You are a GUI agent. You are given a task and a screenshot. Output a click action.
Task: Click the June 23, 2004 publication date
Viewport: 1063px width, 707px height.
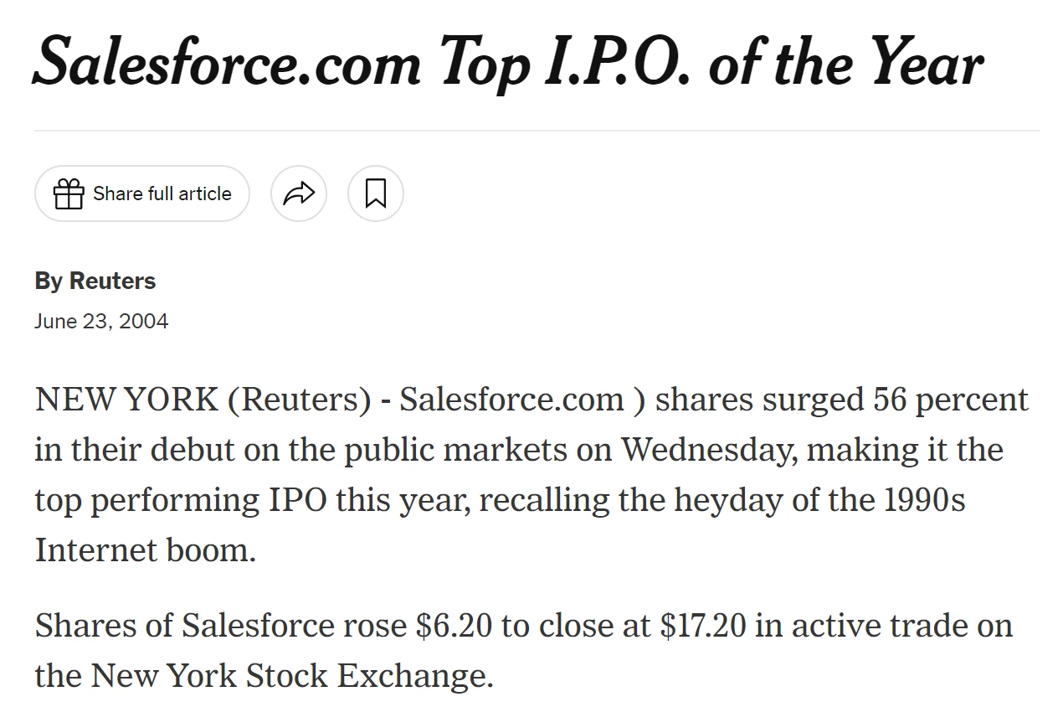pos(101,322)
